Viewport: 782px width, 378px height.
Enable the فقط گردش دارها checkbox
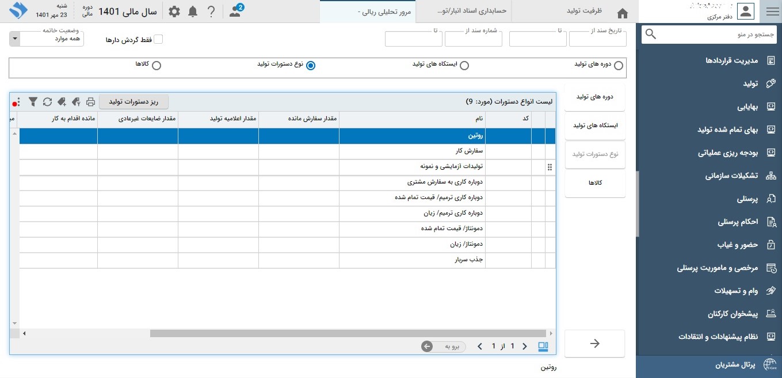click(158, 39)
